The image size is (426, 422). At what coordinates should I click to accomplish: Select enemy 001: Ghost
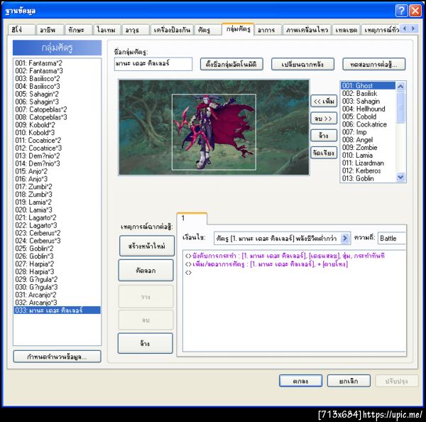point(368,85)
